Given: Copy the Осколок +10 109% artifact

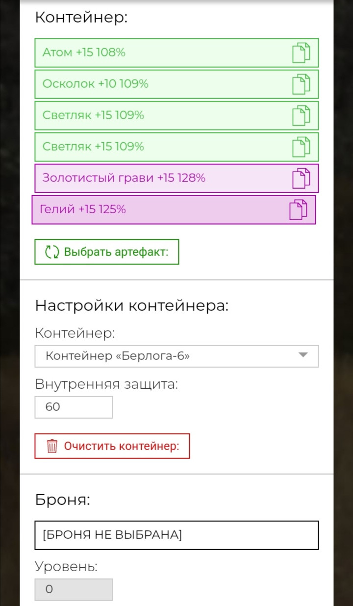Looking at the screenshot, I should [x=301, y=84].
